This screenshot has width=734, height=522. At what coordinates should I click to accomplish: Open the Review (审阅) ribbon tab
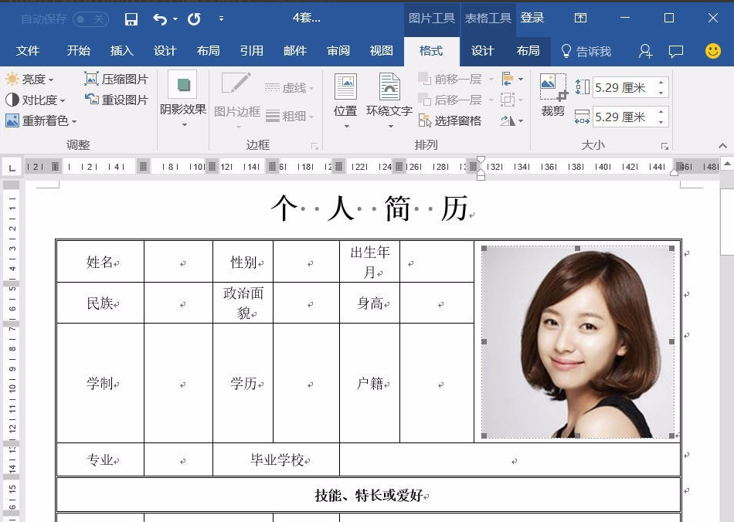(338, 51)
